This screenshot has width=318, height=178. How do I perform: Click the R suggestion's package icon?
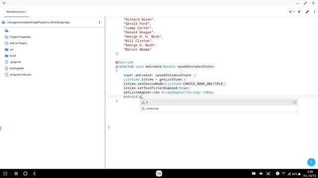coord(143,102)
